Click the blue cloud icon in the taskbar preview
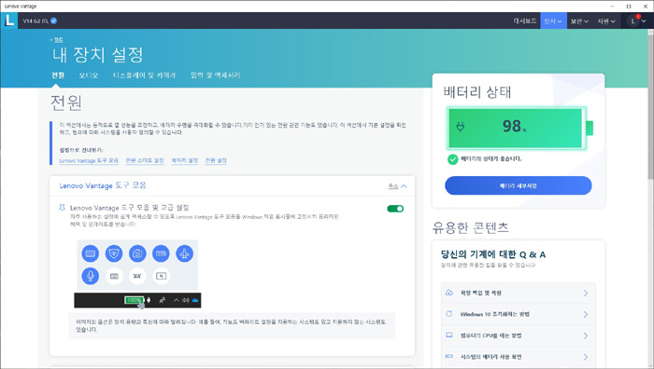Image resolution: width=654 pixels, height=369 pixels. point(194,300)
